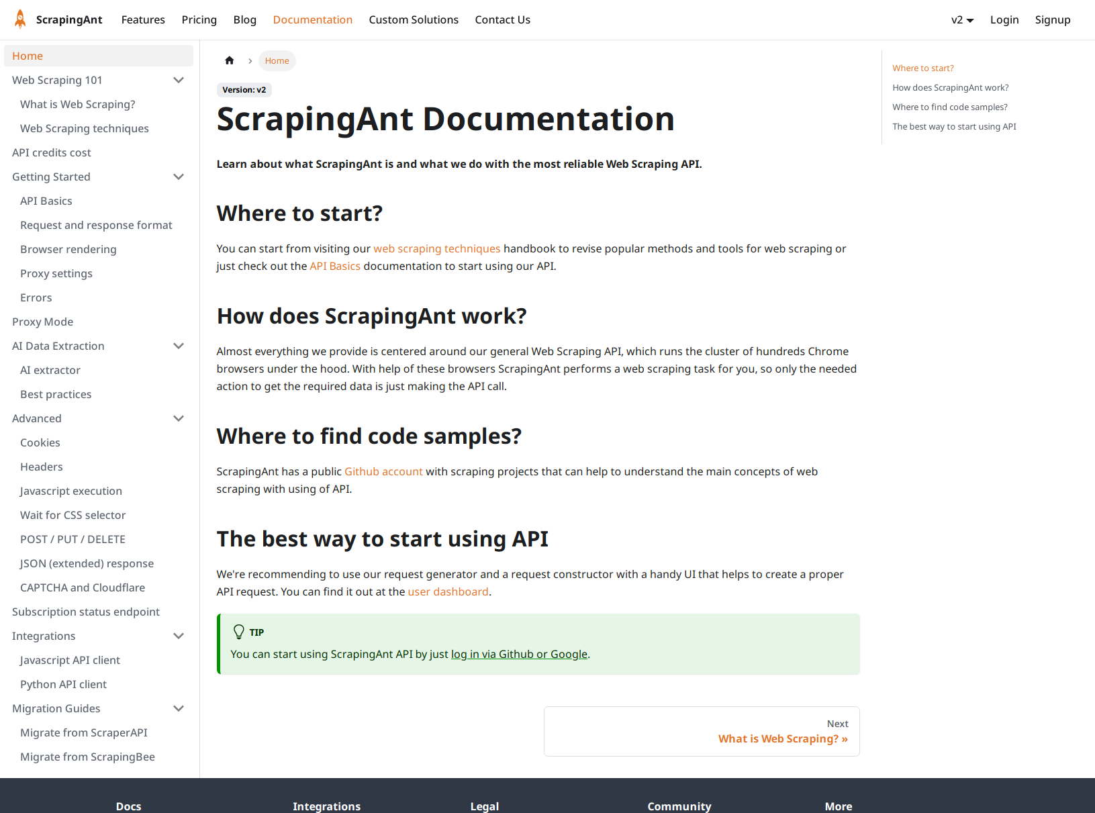Open Proxy Mode sidebar page
Screen dimensions: 1095x813
click(43, 322)
